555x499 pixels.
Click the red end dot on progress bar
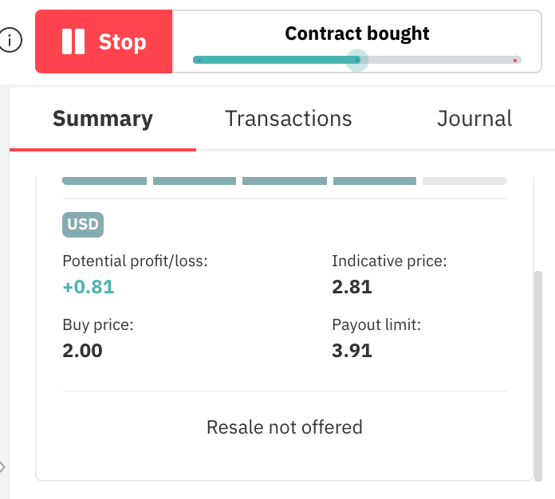coord(516,60)
